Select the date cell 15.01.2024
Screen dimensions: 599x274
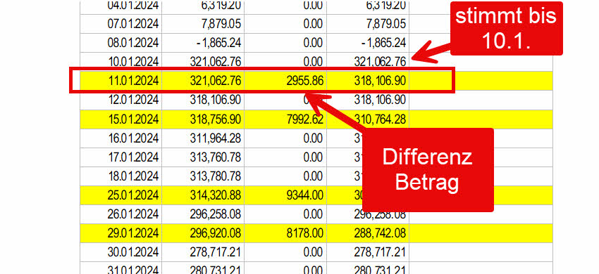[121, 119]
